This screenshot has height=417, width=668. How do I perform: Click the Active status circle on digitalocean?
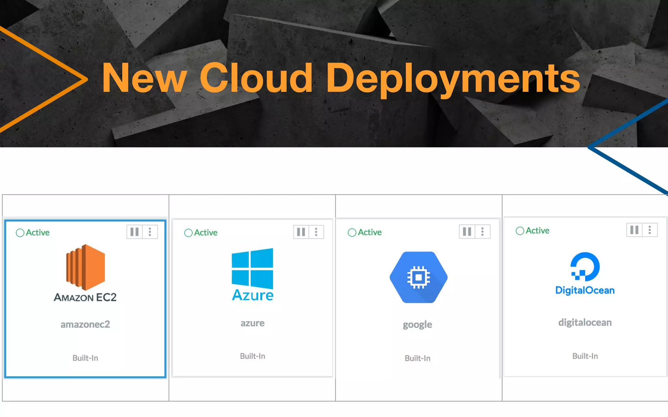click(520, 231)
